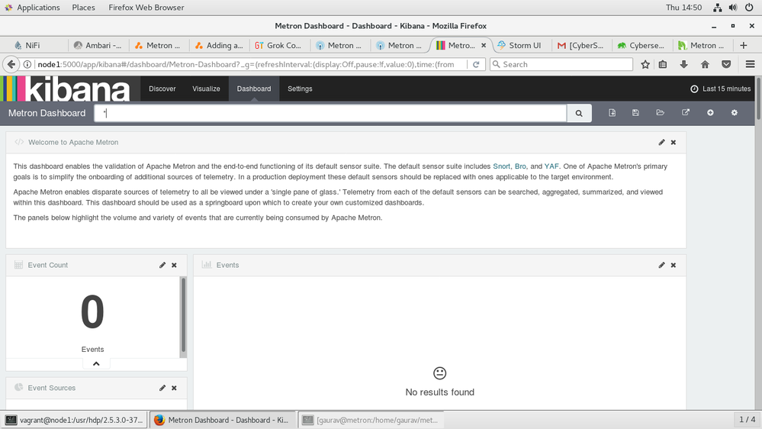Viewport: 762px width, 429px height.
Task: Select the Dashboard section in Kibana
Action: tap(254, 89)
